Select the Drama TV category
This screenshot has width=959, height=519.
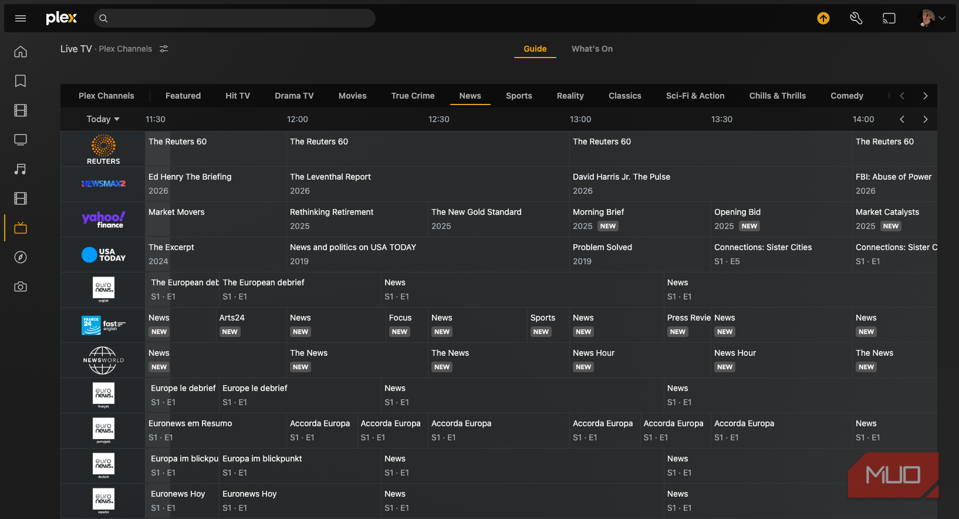[x=294, y=96]
